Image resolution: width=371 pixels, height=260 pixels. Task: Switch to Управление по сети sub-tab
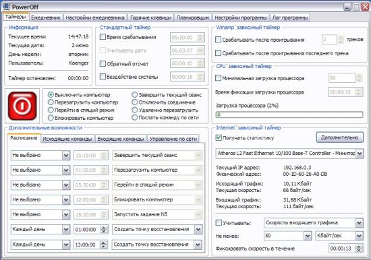(x=173, y=139)
